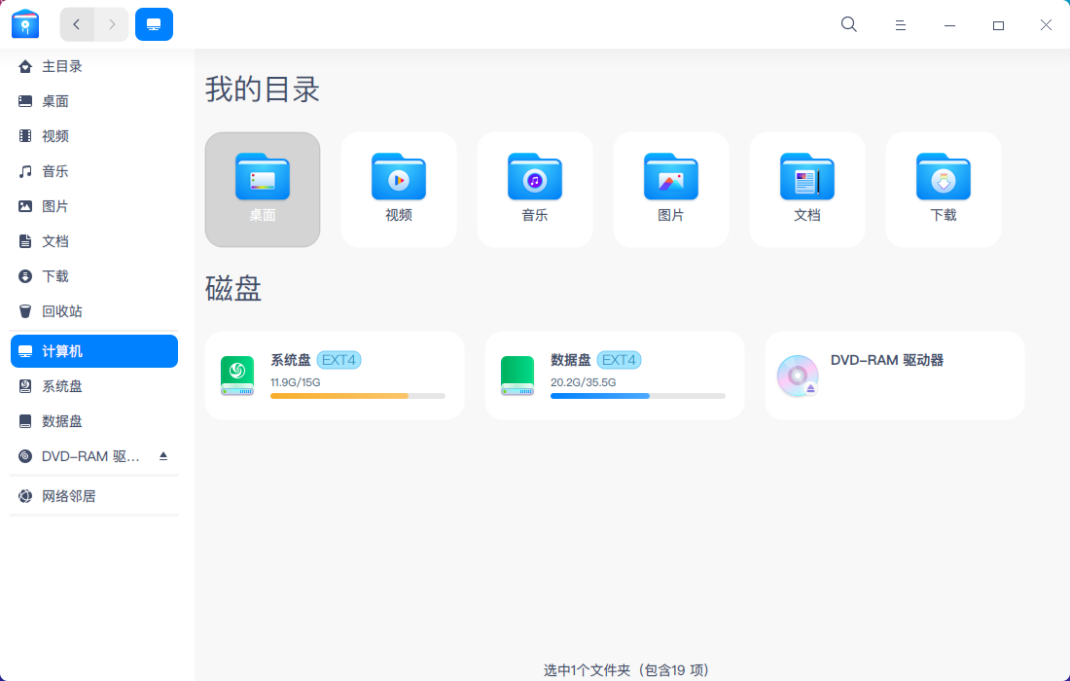Open 回收站 in the sidebar

click(94, 311)
